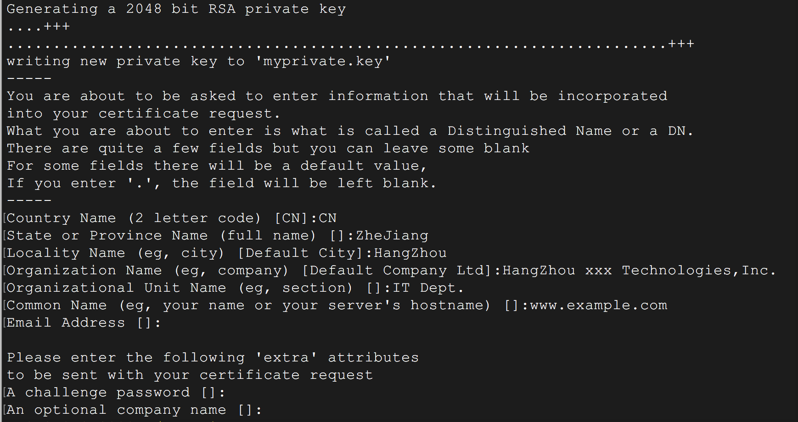Image resolution: width=798 pixels, height=422 pixels.
Task: Click the ZheJiang province entry
Action: tap(392, 236)
